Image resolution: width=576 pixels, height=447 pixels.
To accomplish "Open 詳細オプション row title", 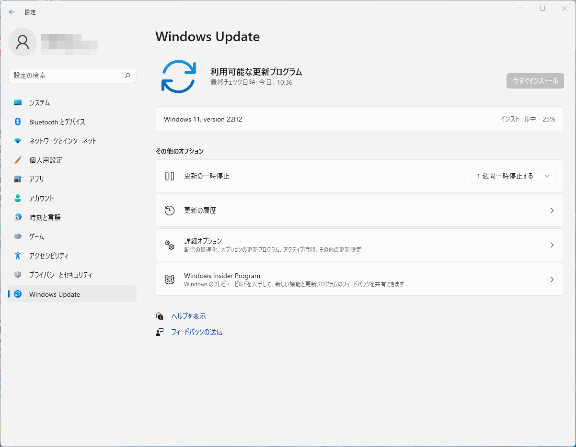I will point(203,241).
